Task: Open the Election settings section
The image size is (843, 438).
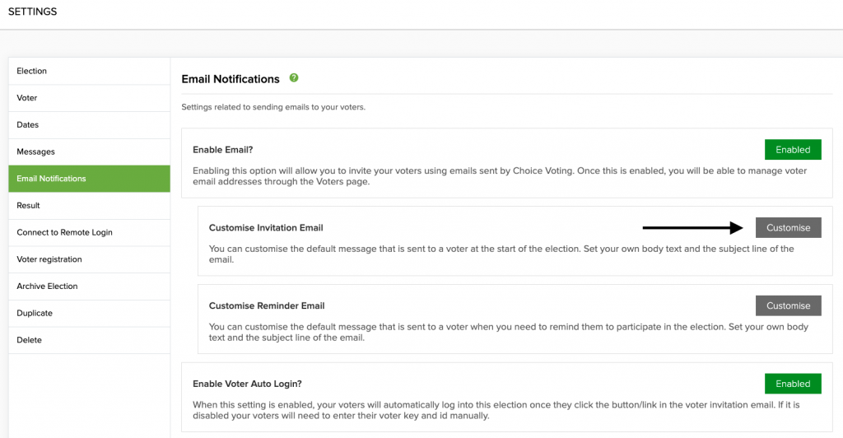Action: point(89,71)
